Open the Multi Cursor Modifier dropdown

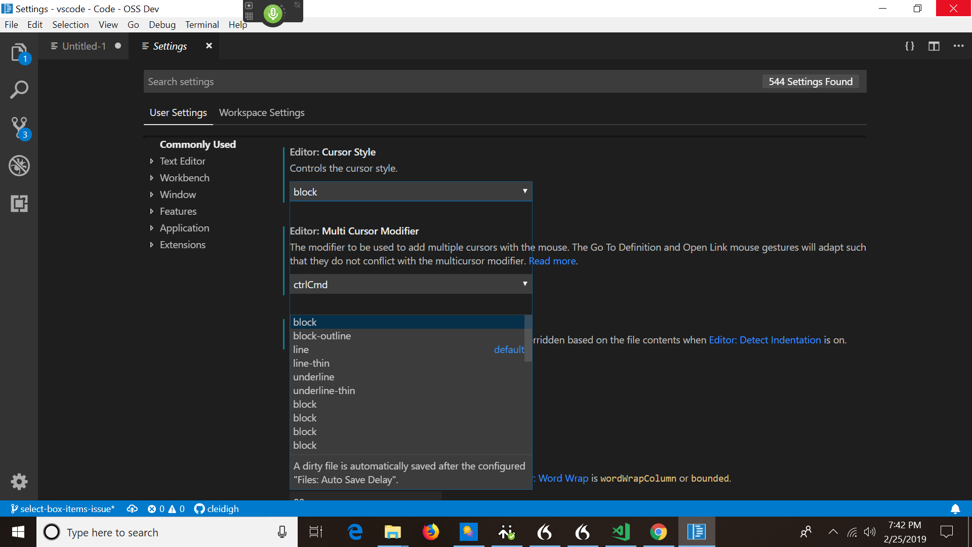coord(411,284)
